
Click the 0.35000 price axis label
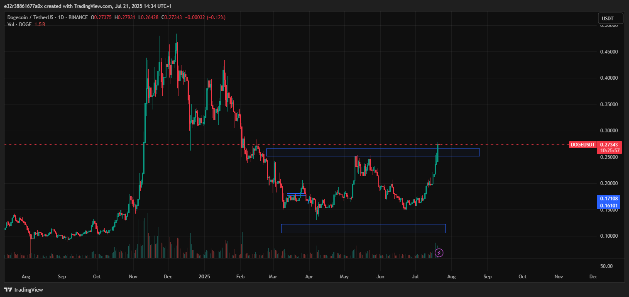click(x=609, y=105)
